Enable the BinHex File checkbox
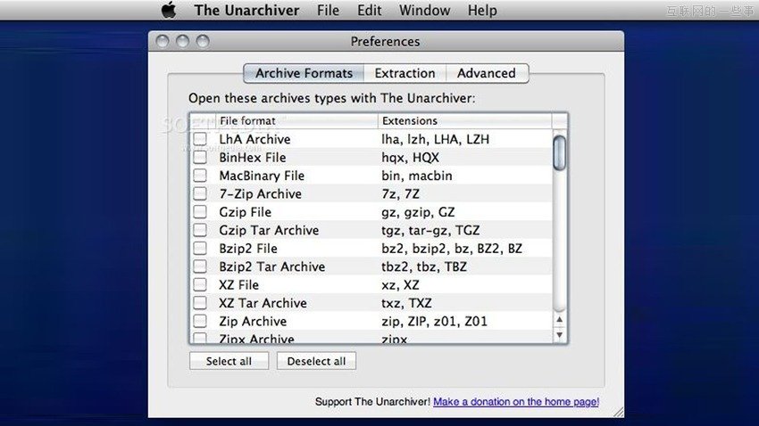 click(x=200, y=157)
